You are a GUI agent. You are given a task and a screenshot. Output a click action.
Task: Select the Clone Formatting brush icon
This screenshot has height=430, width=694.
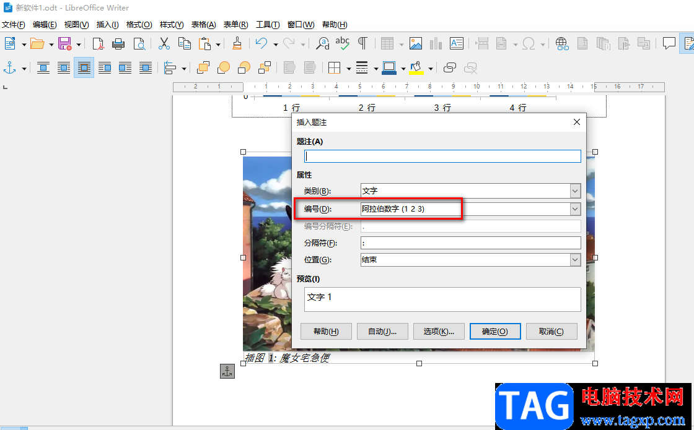[x=237, y=44]
